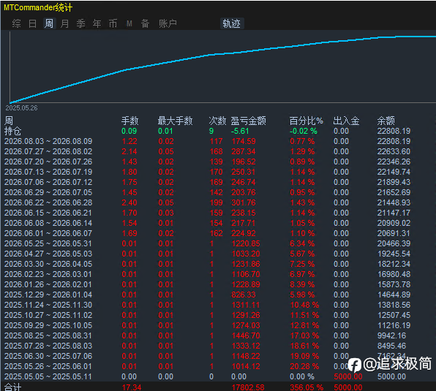The height and width of the screenshot is (391, 436).
Task: Click the 百分比% column header
Action: point(306,121)
